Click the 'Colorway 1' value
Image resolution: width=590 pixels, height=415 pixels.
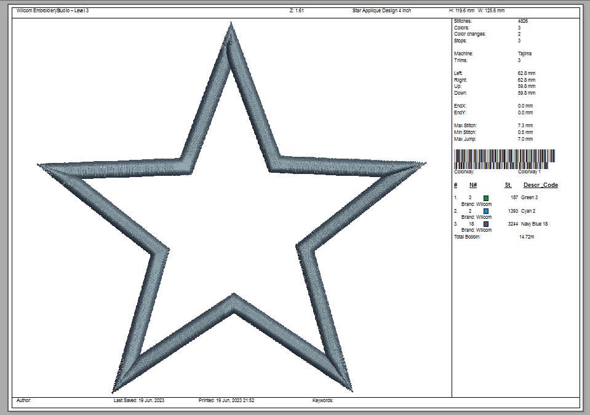[x=529, y=172]
